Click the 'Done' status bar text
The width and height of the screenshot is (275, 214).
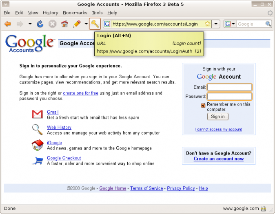[x=10, y=208]
